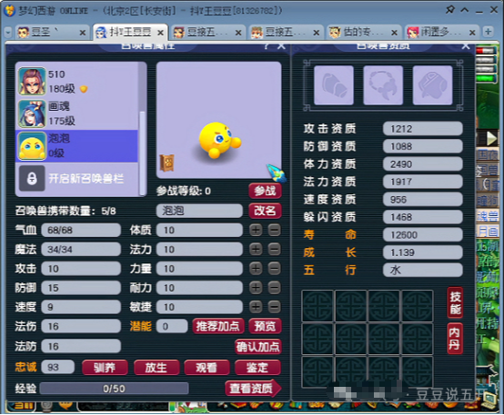This screenshot has width=504, height=415.
Task: Close the 豆圣 tab
Action: tap(83, 33)
